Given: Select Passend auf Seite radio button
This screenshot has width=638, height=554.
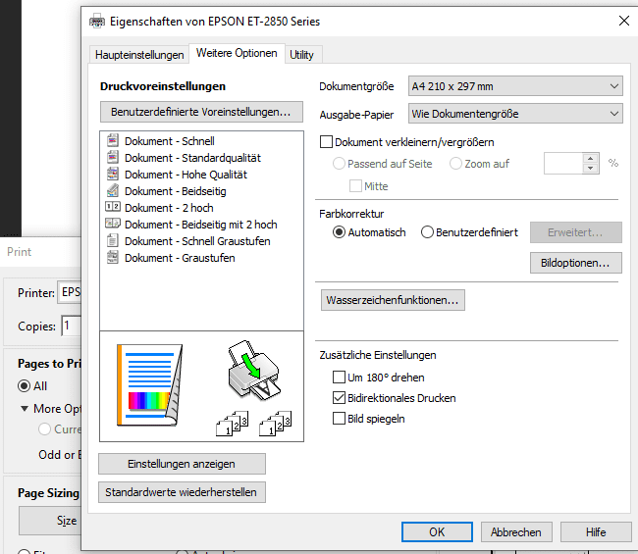Looking at the screenshot, I should tap(339, 164).
